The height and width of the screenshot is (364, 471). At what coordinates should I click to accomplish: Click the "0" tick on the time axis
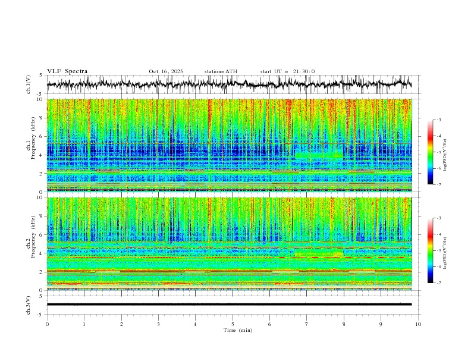click(47, 324)
